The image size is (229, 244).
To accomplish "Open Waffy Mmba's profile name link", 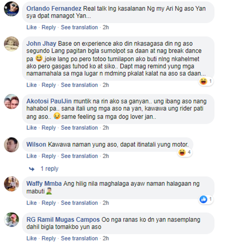I will point(44,184).
